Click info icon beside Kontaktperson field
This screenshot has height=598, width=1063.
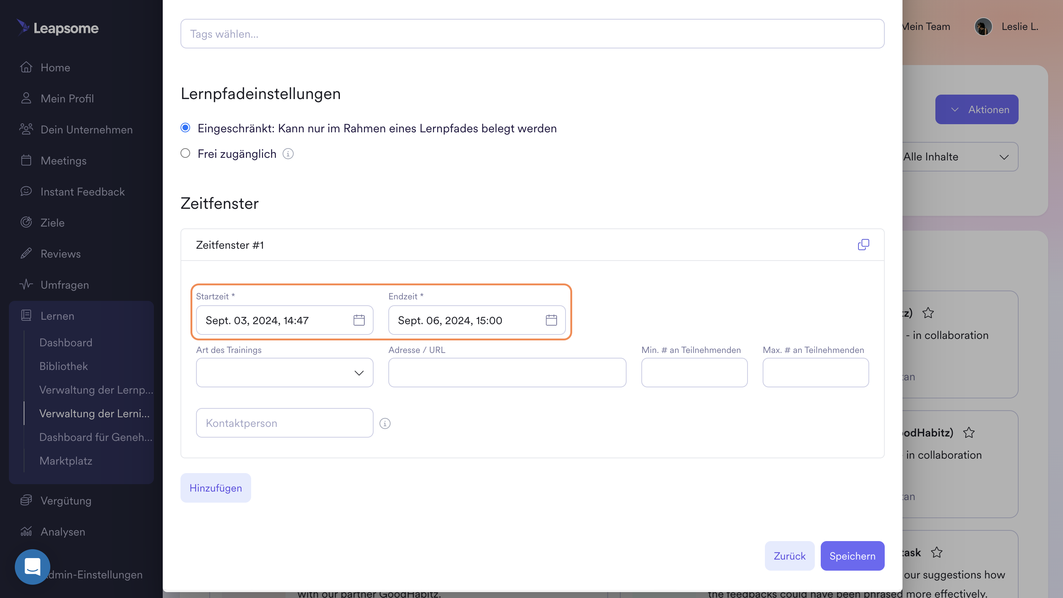[x=385, y=423]
